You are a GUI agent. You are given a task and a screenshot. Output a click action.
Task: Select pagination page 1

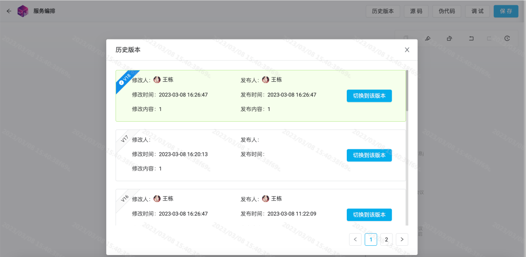(371, 239)
